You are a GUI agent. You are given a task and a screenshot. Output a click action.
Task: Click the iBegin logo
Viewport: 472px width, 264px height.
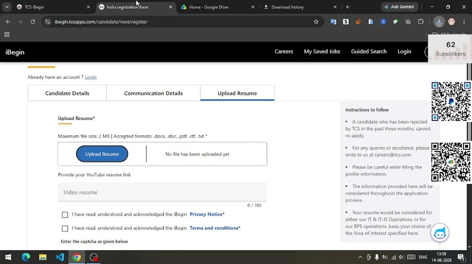(15, 52)
